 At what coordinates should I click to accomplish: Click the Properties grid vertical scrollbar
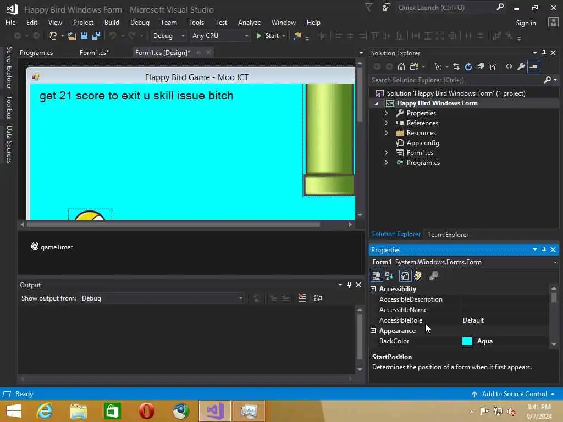554,297
